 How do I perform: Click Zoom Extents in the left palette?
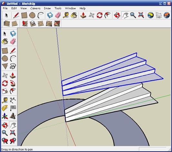[x=13, y=133]
